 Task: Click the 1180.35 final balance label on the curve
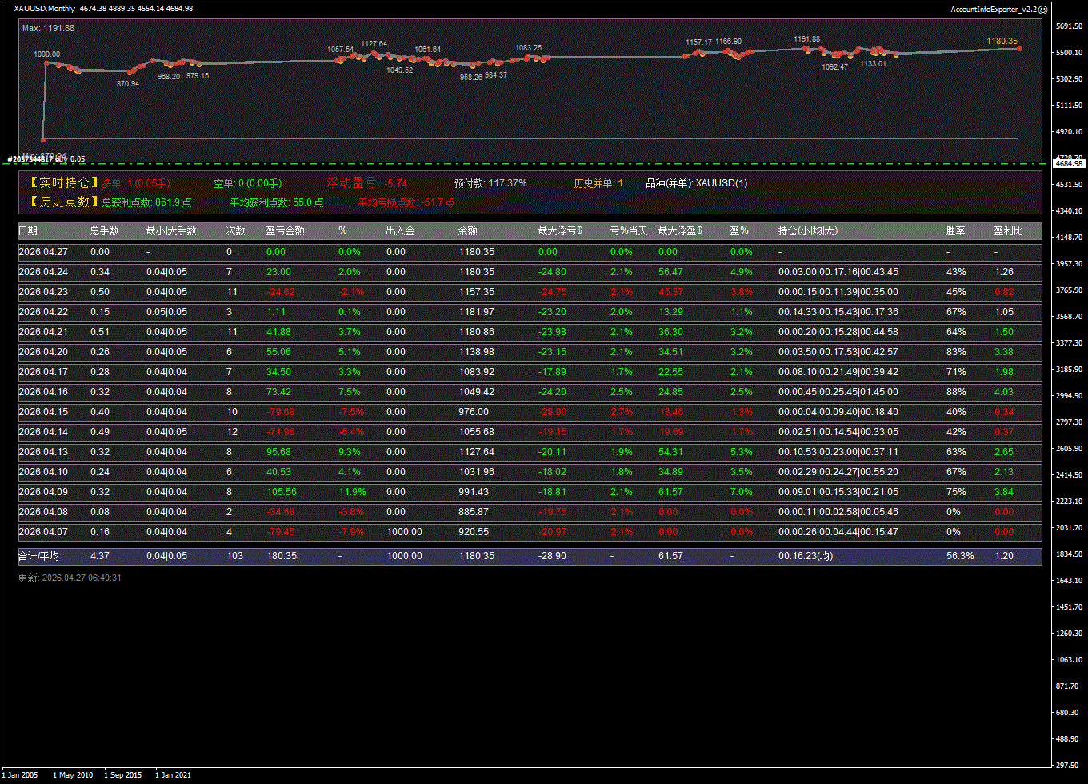tap(1002, 41)
